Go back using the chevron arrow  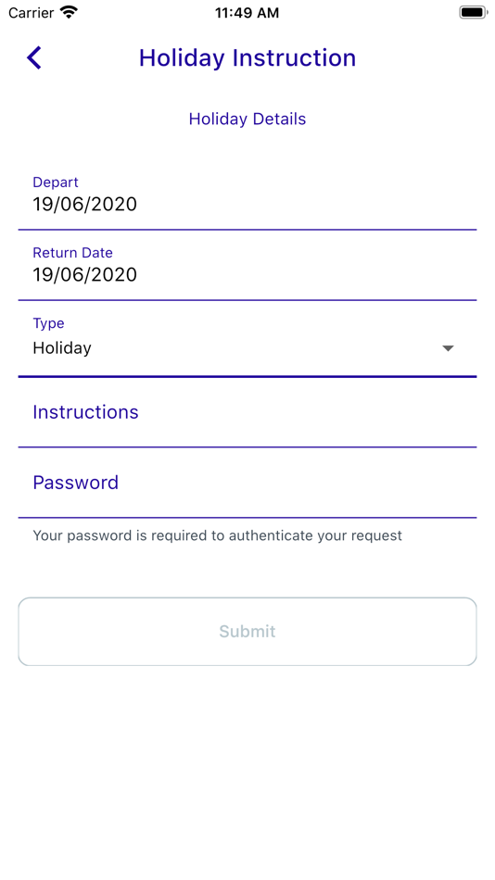[x=34, y=57]
